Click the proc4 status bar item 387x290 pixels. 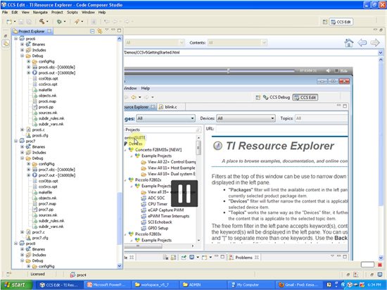click(x=78, y=275)
